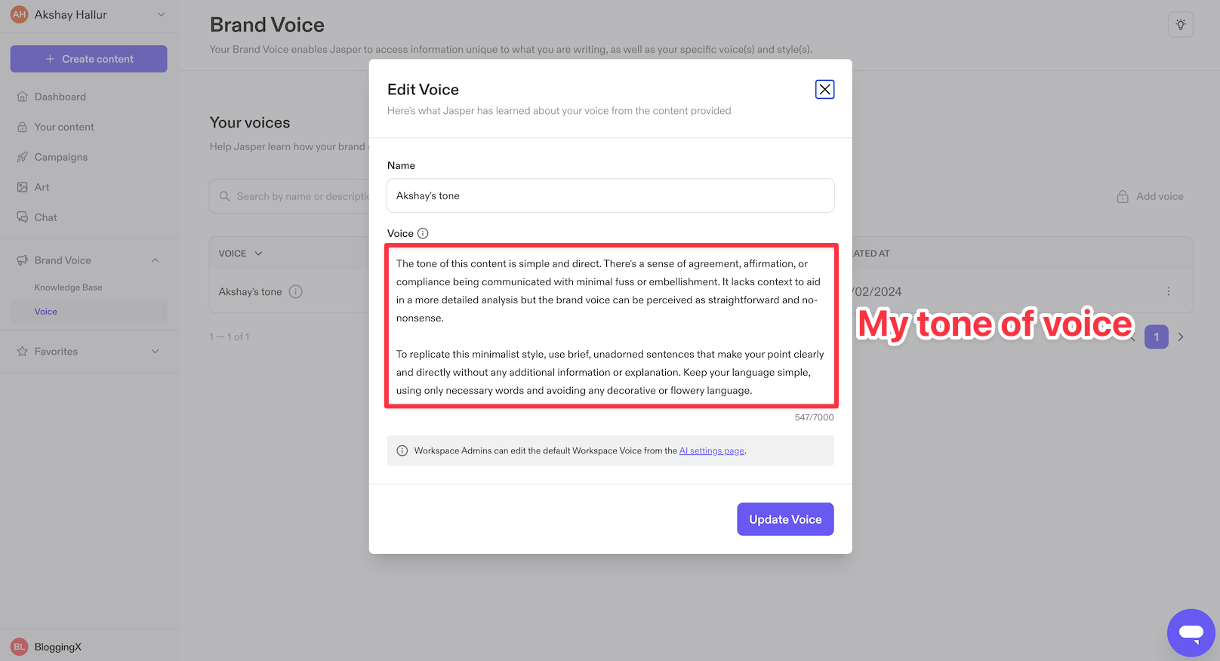Open Dashboard from the sidebar
Screen dimensions: 1220x661
click(60, 97)
